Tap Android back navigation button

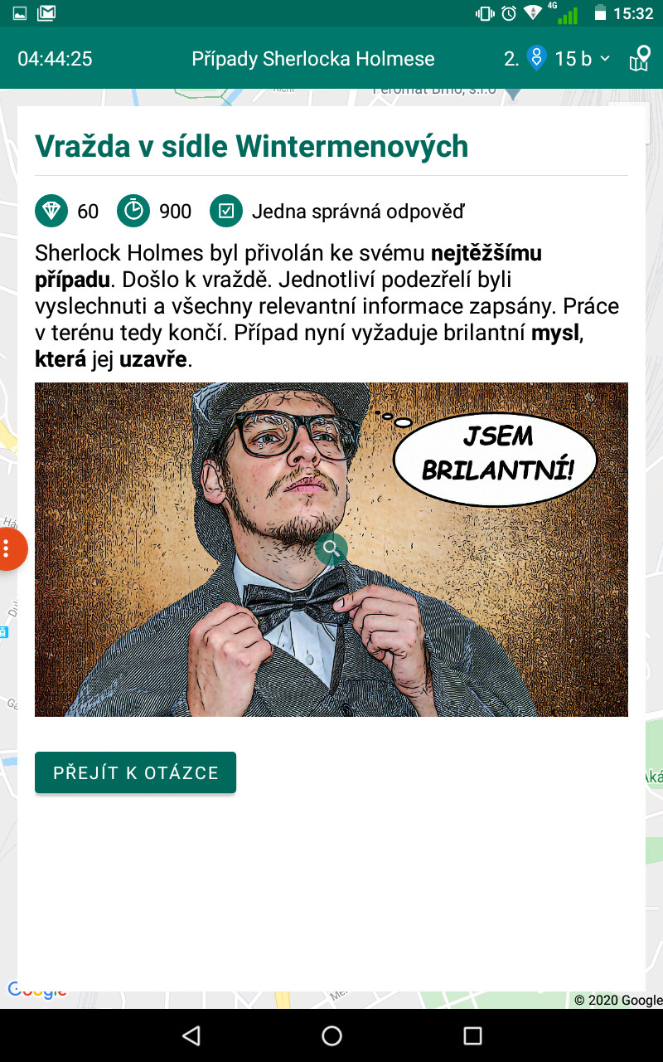[x=191, y=1035]
